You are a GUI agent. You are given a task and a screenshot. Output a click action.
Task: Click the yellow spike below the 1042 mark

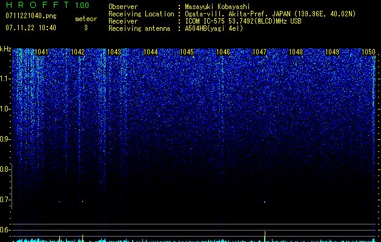pos(82,238)
